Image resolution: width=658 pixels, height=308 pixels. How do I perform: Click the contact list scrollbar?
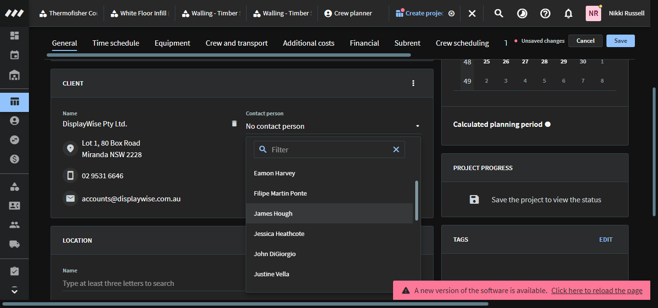417,200
